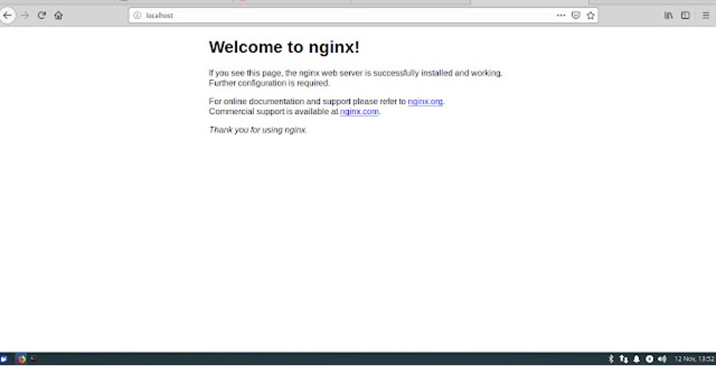The image size is (716, 366).
Task: Open the nginx.org documentation link
Action: click(425, 102)
